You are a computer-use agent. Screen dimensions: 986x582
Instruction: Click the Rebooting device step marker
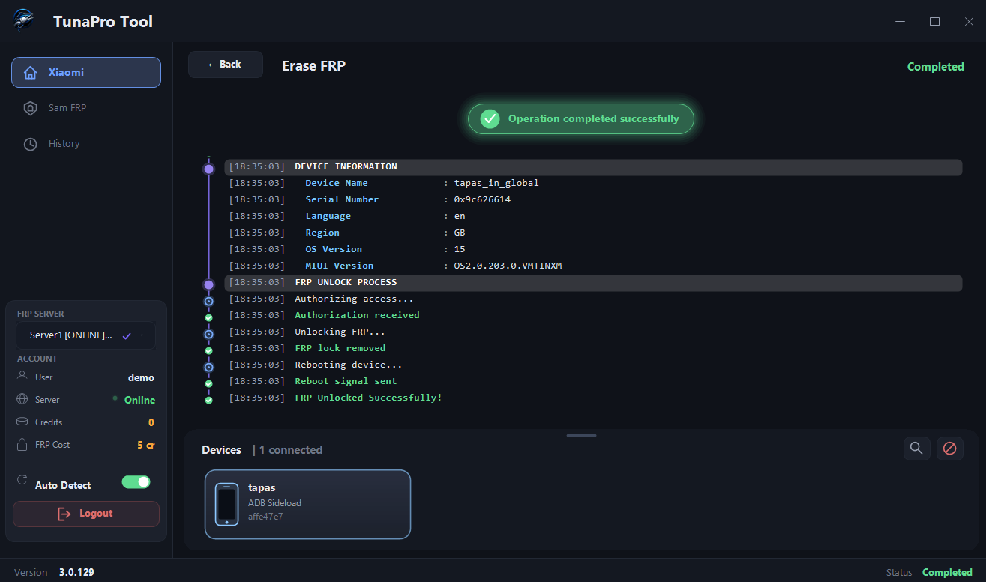click(209, 367)
